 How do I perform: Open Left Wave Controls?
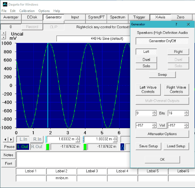pos(148,90)
